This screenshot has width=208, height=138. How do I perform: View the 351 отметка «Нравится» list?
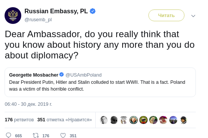pos(65,120)
